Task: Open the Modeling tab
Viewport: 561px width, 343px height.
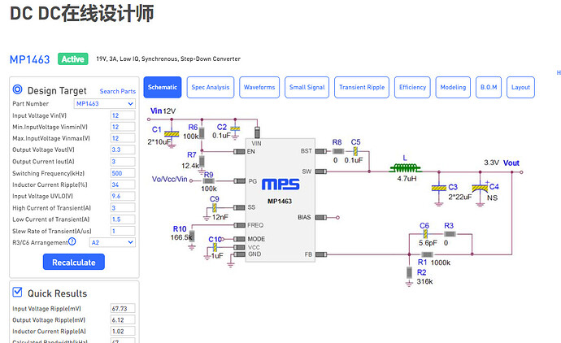Action: [x=453, y=87]
